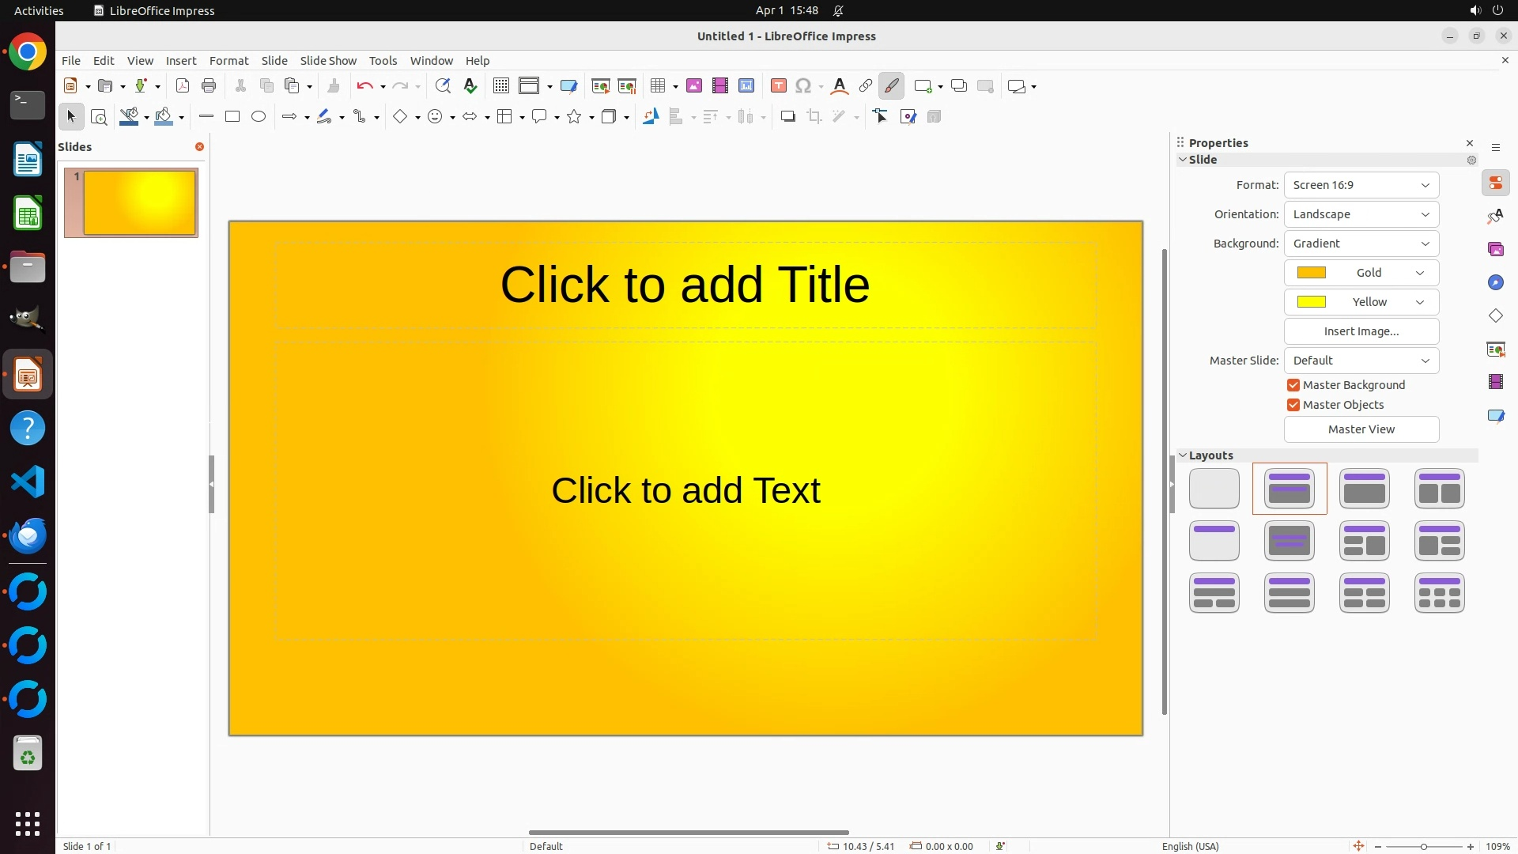
Task: Collapse the Layouts section
Action: point(1183,455)
